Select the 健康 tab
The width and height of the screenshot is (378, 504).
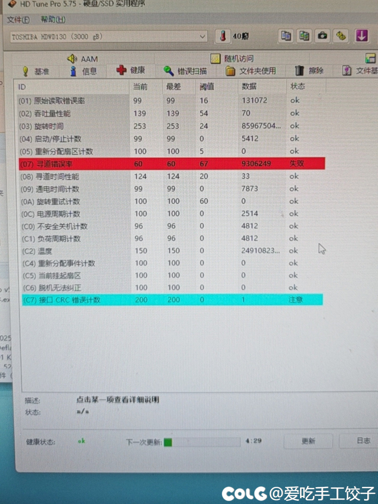click(131, 70)
